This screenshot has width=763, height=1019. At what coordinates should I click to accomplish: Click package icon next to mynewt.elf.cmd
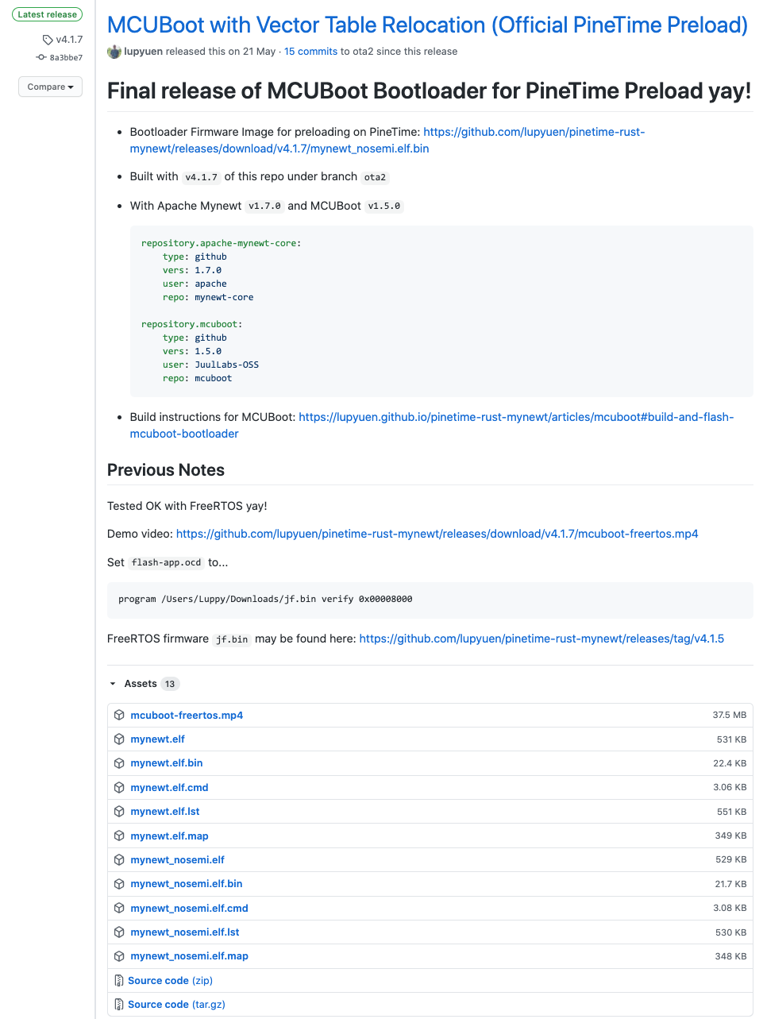coord(119,787)
